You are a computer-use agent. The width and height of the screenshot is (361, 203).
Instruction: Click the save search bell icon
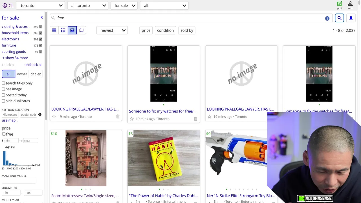coord(351,18)
